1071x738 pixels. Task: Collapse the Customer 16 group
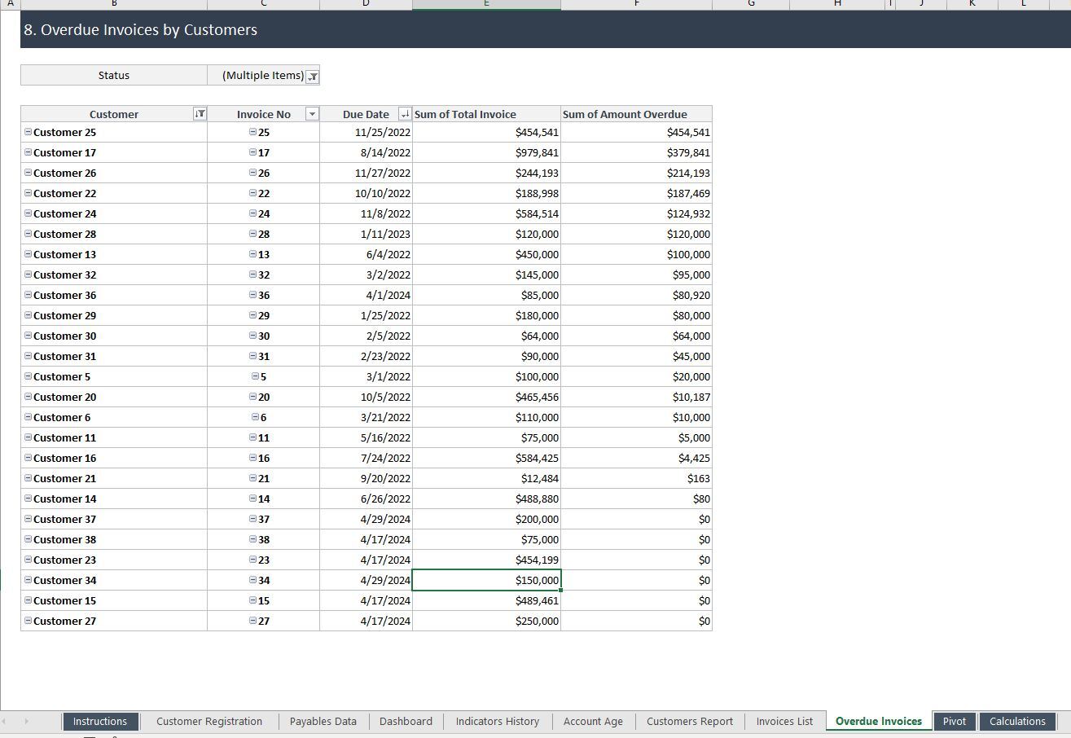click(x=28, y=458)
